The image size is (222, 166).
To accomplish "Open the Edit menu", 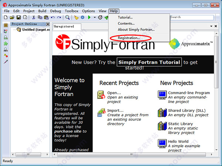I will [16, 11].
